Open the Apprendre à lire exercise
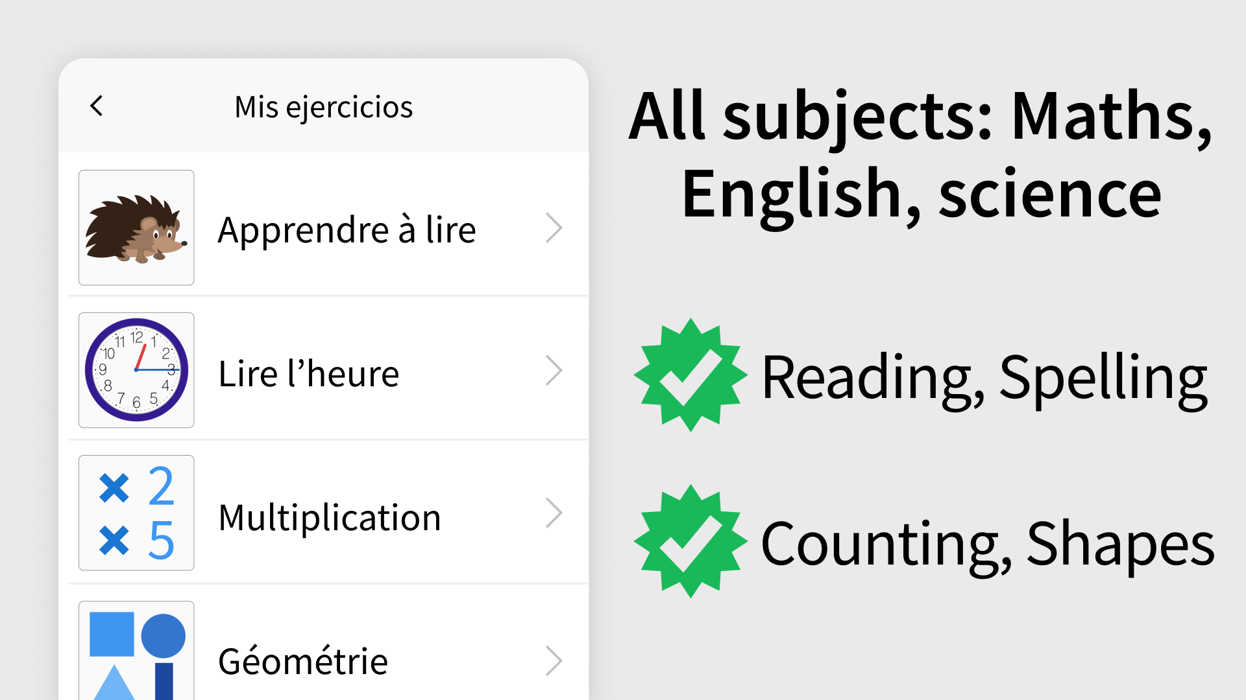The height and width of the screenshot is (700, 1246). tap(347, 230)
